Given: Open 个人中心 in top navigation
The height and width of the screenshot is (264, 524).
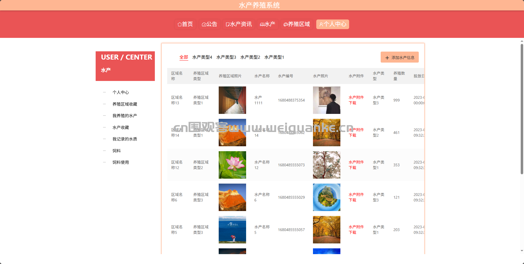Looking at the screenshot, I should tap(333, 24).
